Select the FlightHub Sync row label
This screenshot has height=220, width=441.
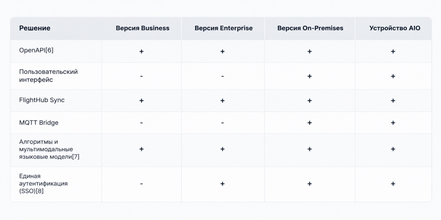tap(42, 100)
